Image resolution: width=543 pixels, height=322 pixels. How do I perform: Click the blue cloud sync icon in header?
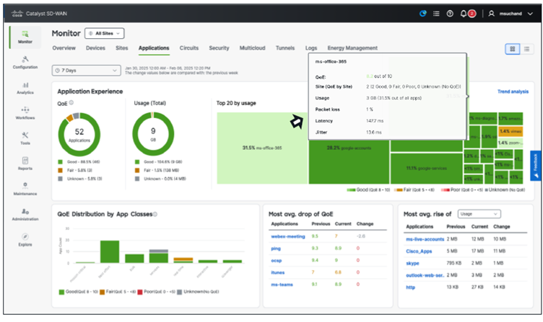pyautogui.click(x=423, y=14)
